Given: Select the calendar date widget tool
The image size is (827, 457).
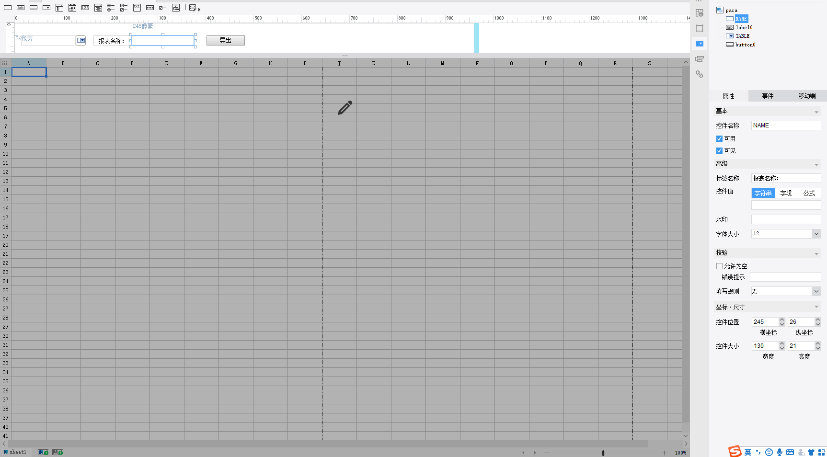Looking at the screenshot, I should (72, 8).
